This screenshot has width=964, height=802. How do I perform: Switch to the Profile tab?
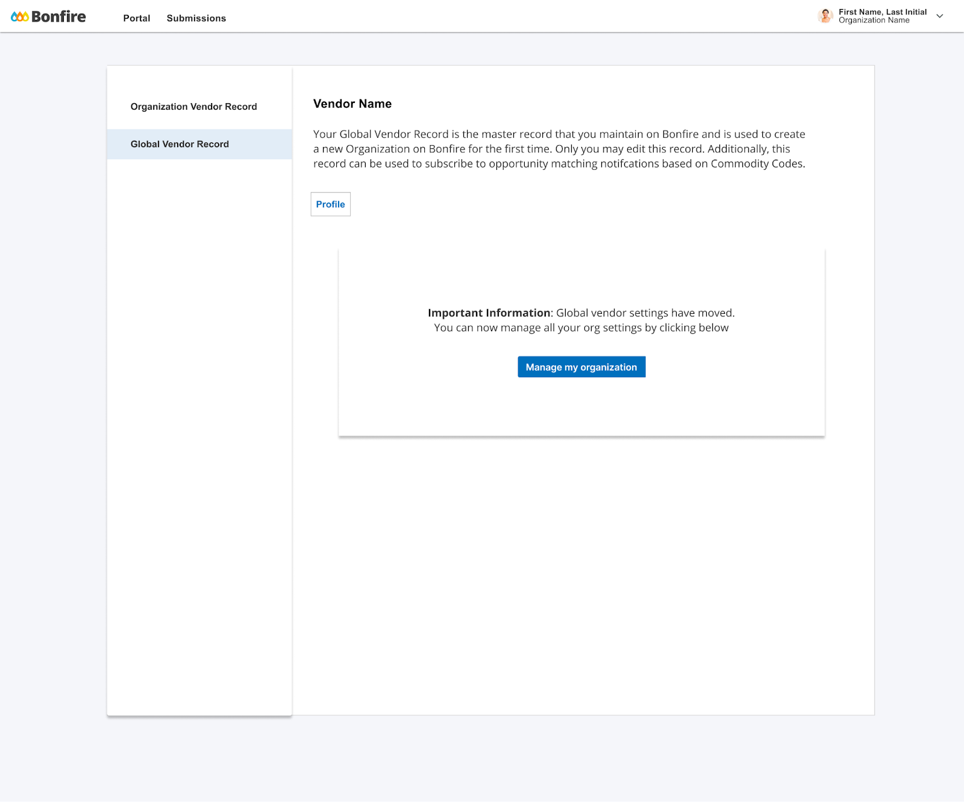pos(330,204)
